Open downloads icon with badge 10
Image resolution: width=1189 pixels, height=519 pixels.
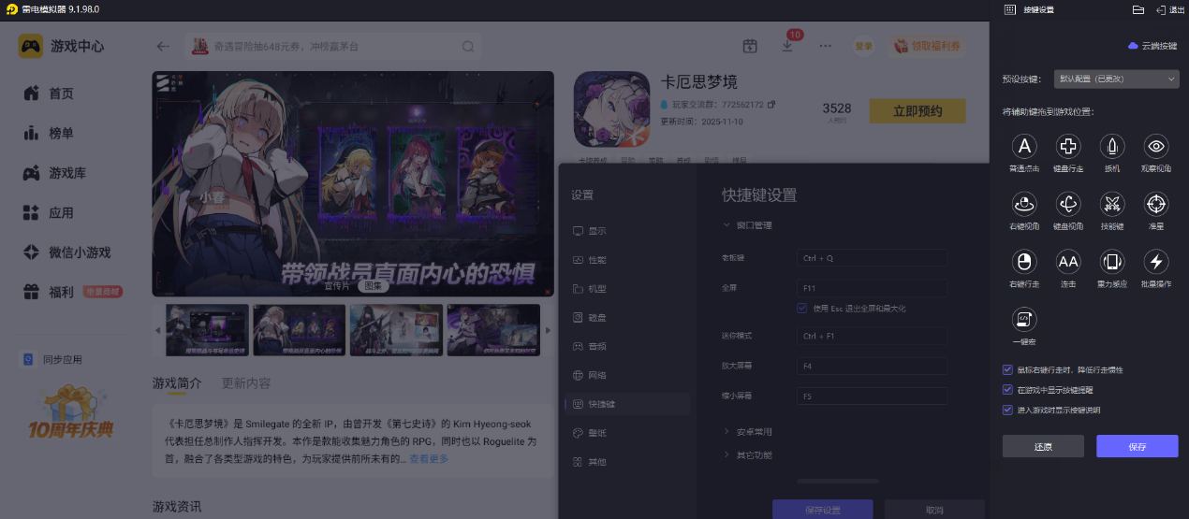click(787, 45)
